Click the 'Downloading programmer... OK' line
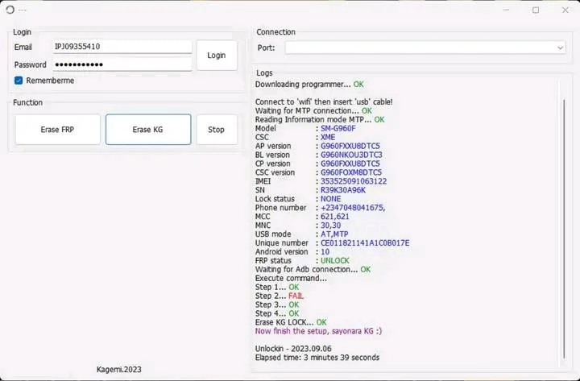 point(309,85)
